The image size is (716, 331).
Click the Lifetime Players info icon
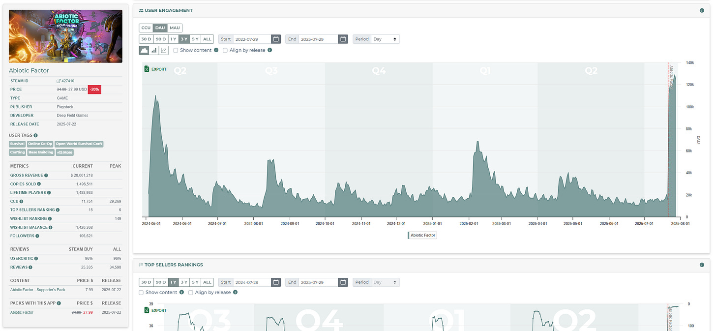tap(49, 193)
